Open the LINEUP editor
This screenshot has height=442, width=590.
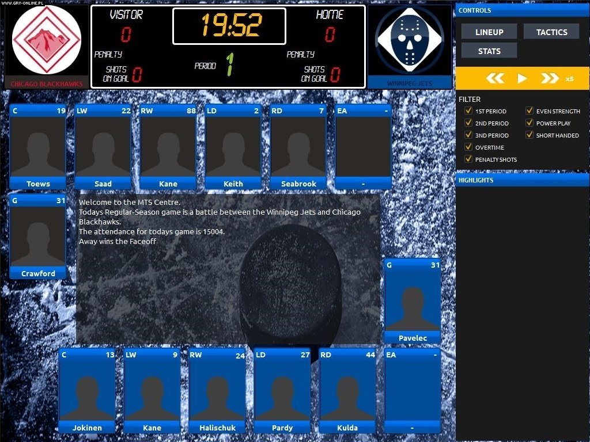tap(489, 31)
